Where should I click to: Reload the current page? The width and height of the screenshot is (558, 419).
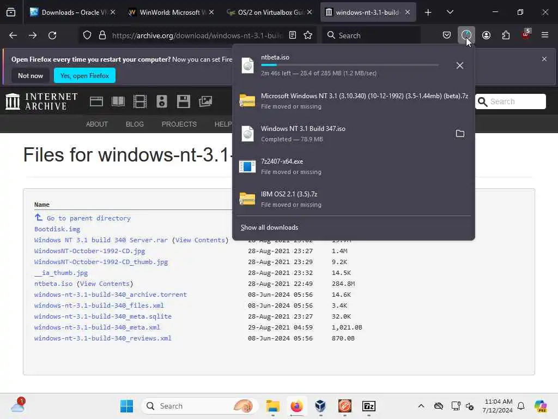tap(52, 35)
